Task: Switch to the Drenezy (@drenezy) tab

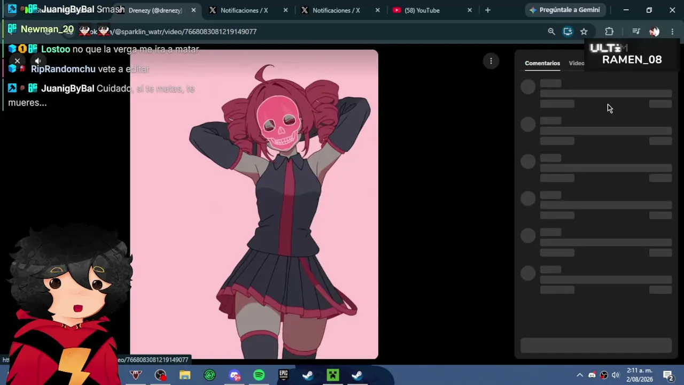Action: 155,10
